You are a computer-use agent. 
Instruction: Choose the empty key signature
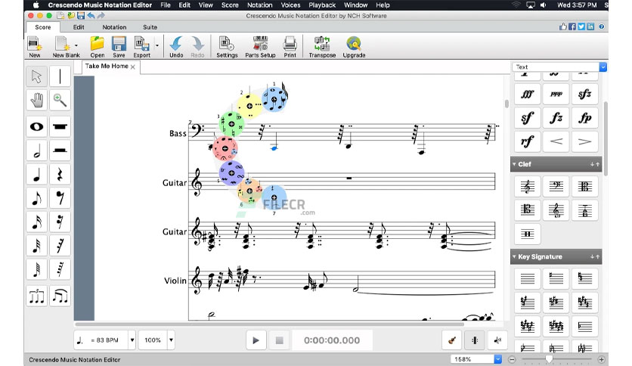click(x=527, y=278)
